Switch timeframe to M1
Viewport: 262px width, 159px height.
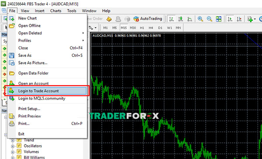pyautogui.click(x=105, y=28)
